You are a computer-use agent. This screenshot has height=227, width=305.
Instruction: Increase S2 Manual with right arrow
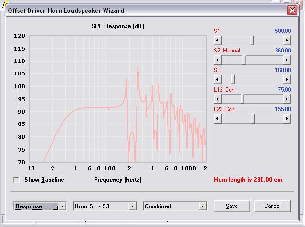[286, 60]
